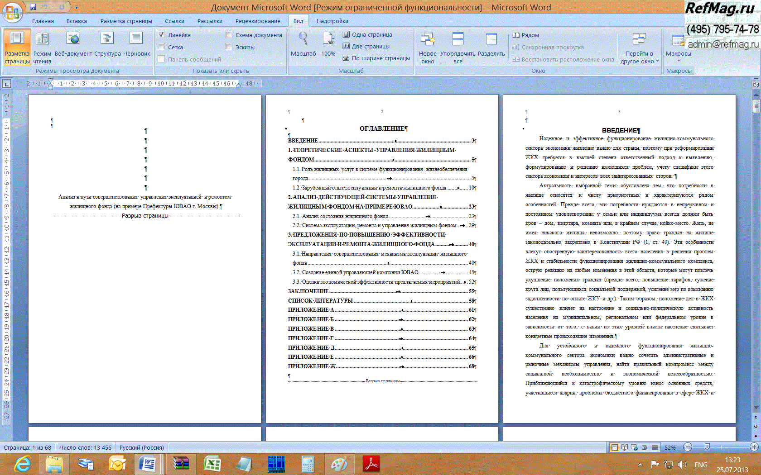Set zoom to 100% via ribbon icon

point(328,45)
